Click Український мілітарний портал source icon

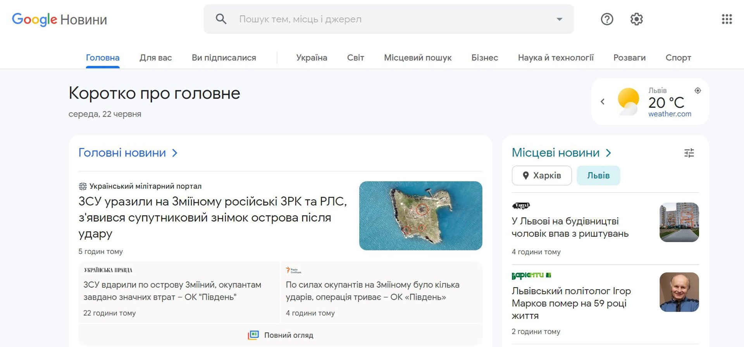pos(83,186)
